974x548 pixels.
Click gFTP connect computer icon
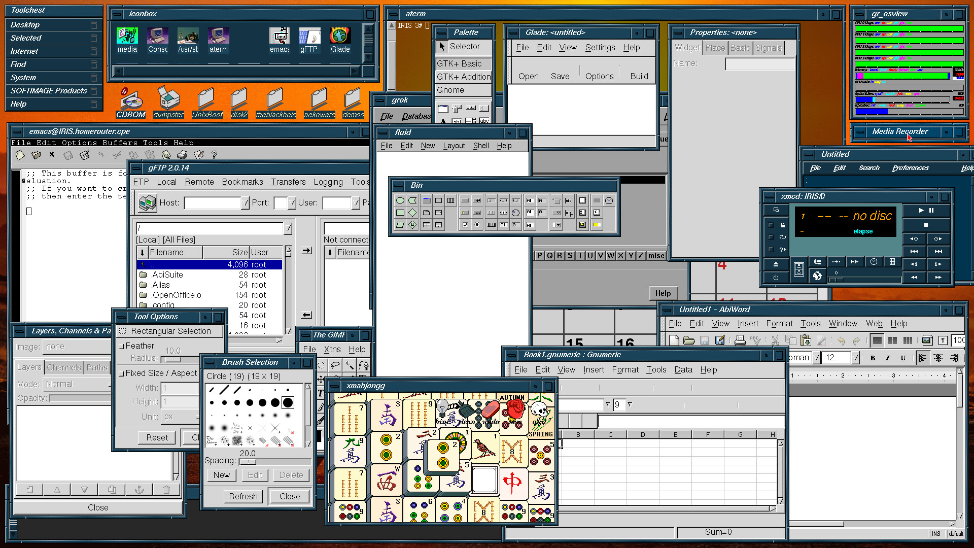click(x=148, y=203)
